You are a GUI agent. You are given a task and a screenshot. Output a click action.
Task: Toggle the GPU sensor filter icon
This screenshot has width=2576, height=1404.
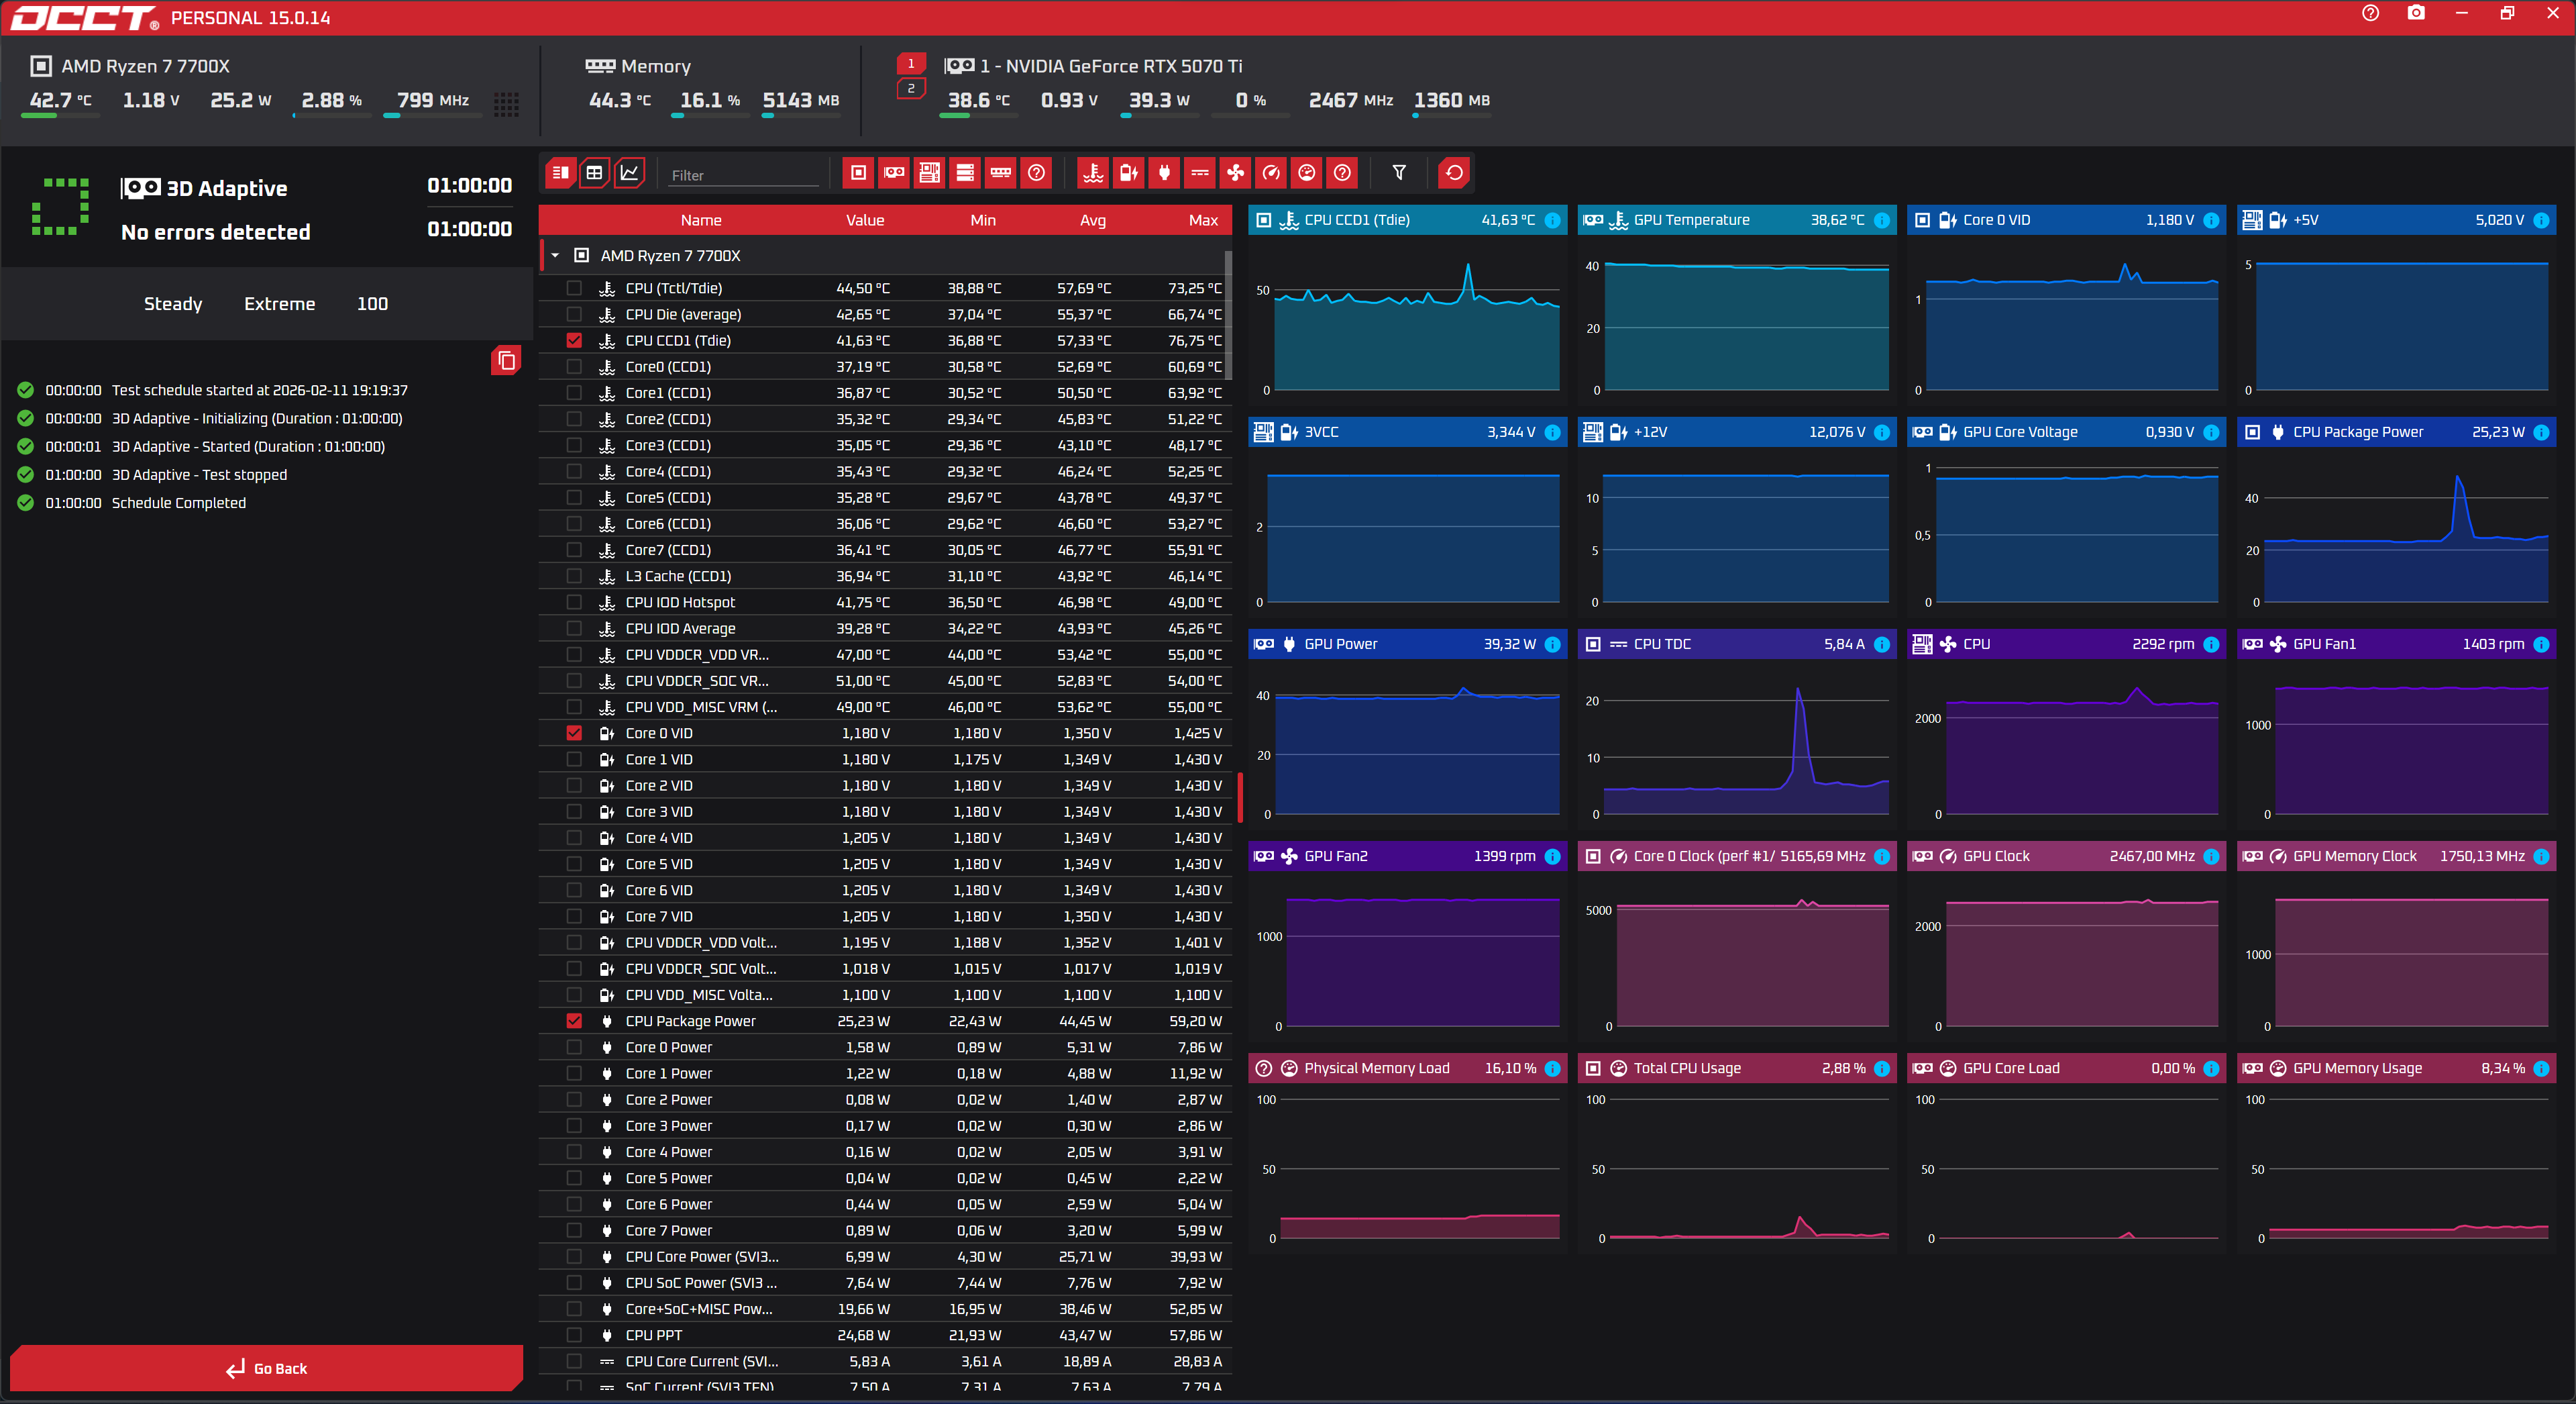click(894, 173)
